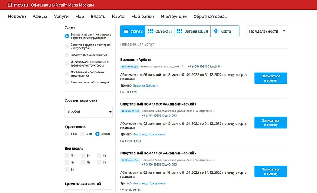This screenshot has height=193, width=317.
Task: Switch to the Объекты view tab
Action: (x=160, y=31)
